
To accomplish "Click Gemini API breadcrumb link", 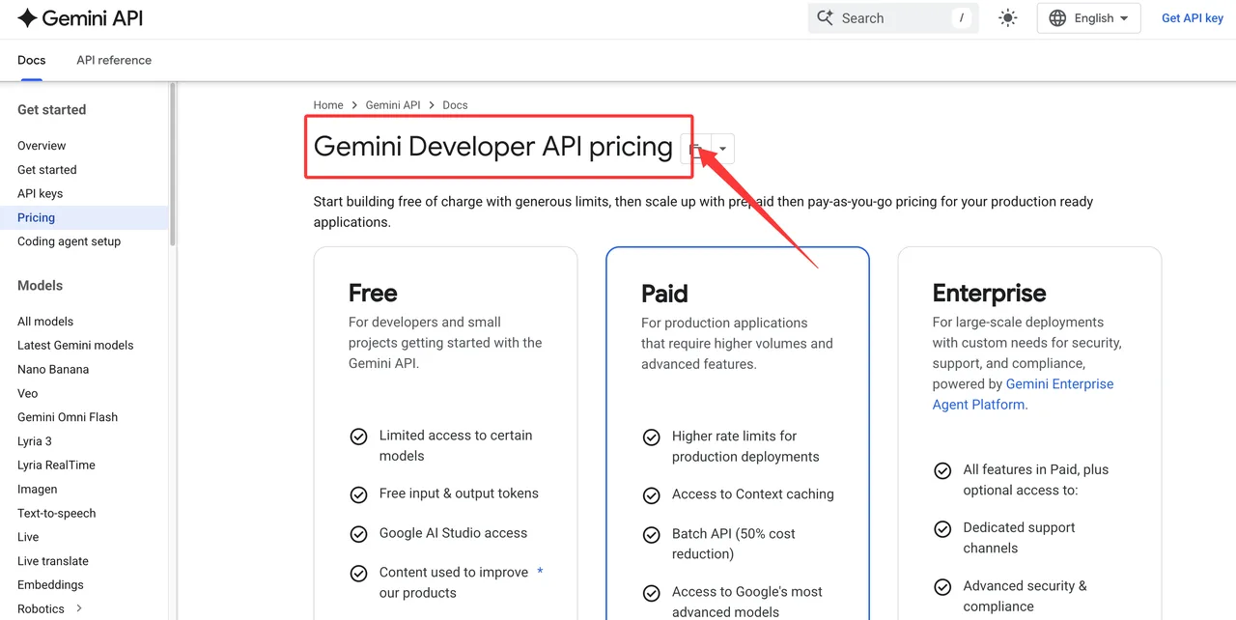I will point(393,105).
